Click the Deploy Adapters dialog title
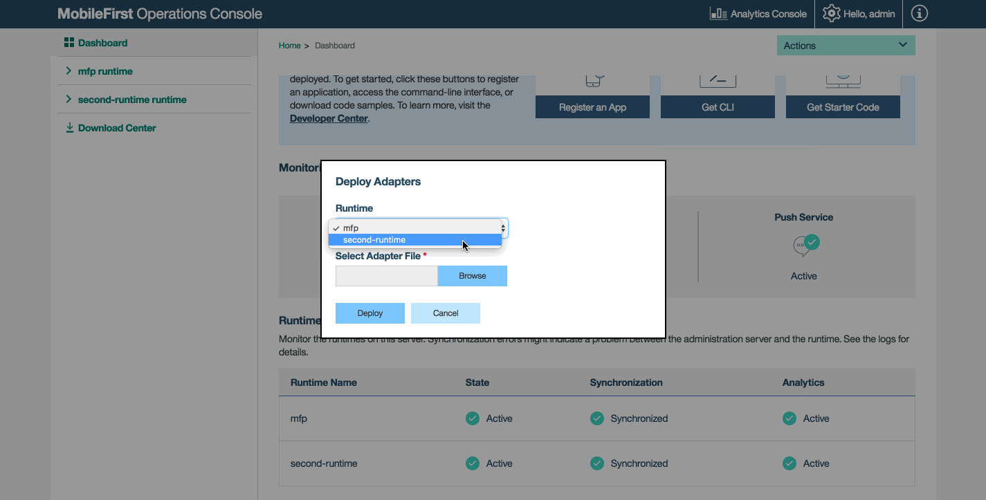The width and height of the screenshot is (986, 500). pos(378,182)
